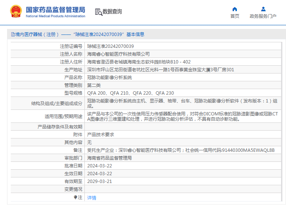The height and width of the screenshot is (206, 286).
Task: Select the 第二类 category value
Action: click(x=94, y=85)
